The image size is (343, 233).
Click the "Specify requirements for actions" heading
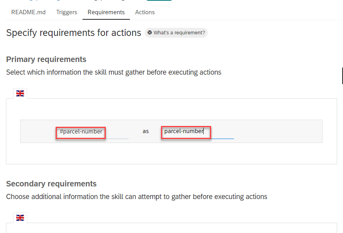pos(74,33)
